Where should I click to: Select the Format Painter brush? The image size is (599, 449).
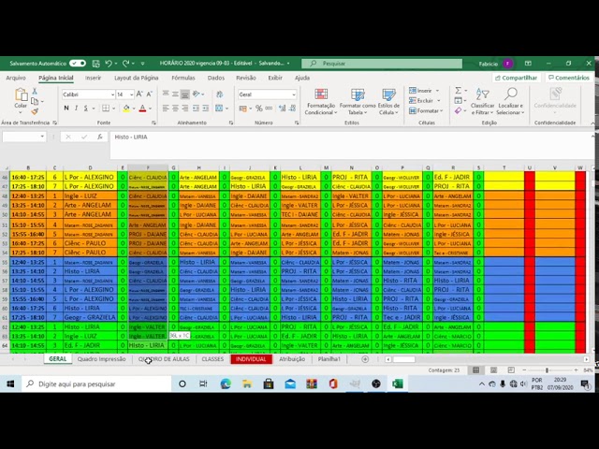tap(35, 111)
